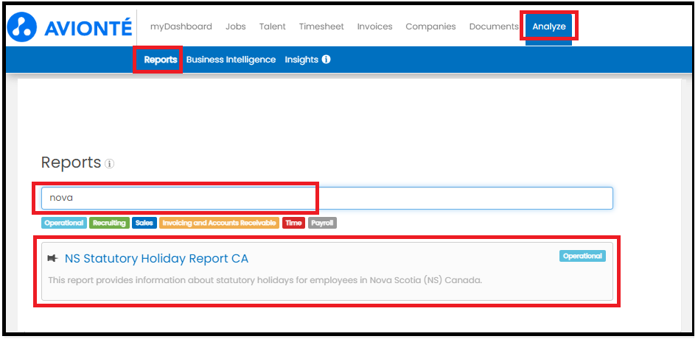Go to the Jobs menu
Viewport: 698px width, 339px height.
point(235,26)
